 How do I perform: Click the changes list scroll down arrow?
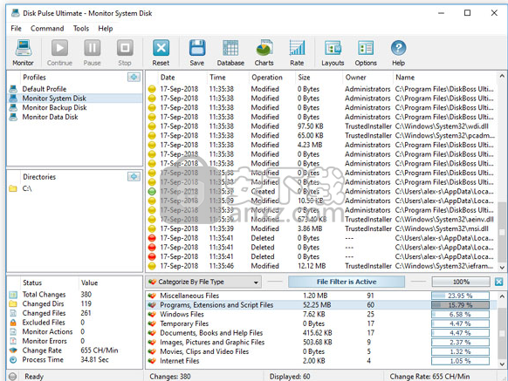pos(502,268)
